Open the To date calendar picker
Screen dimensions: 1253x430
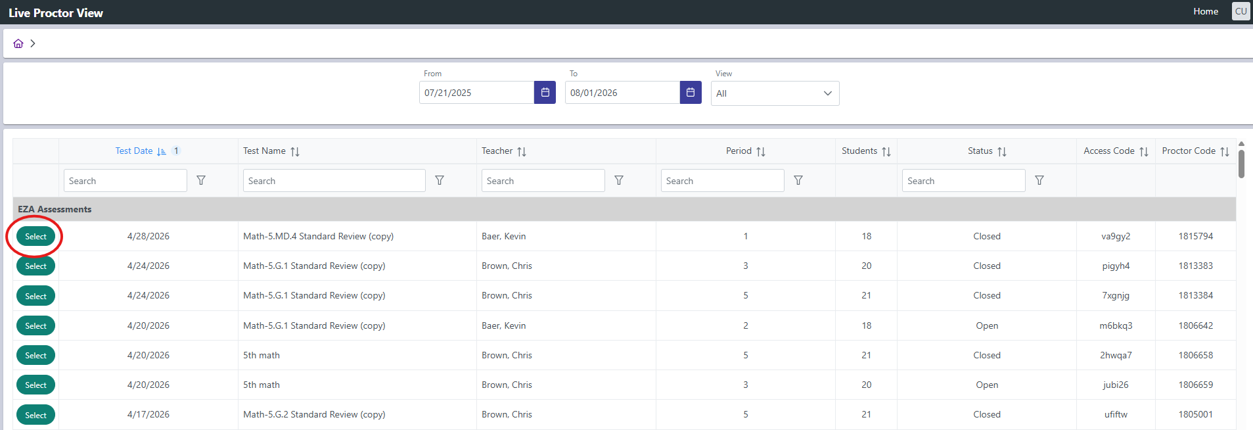691,93
